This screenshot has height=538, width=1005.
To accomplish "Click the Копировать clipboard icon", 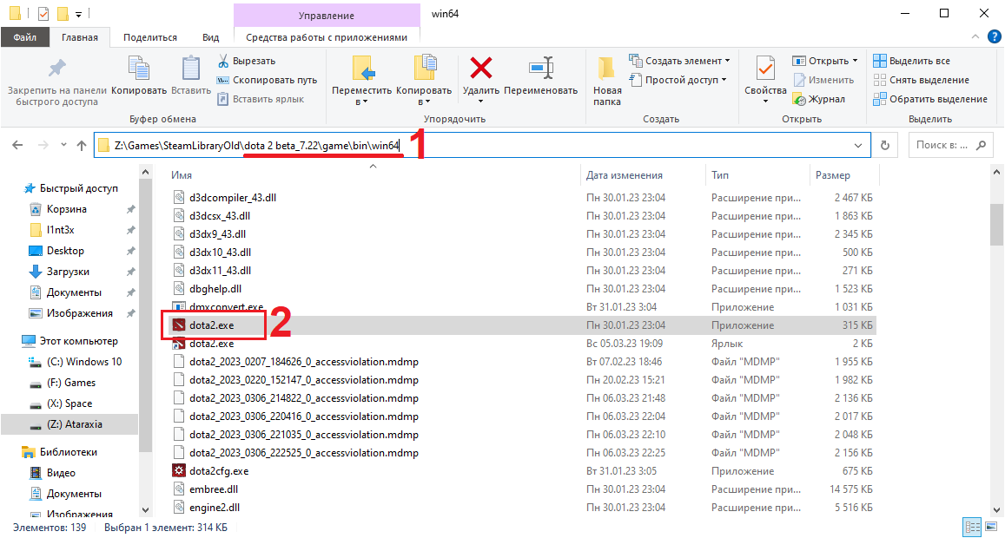I will point(138,69).
